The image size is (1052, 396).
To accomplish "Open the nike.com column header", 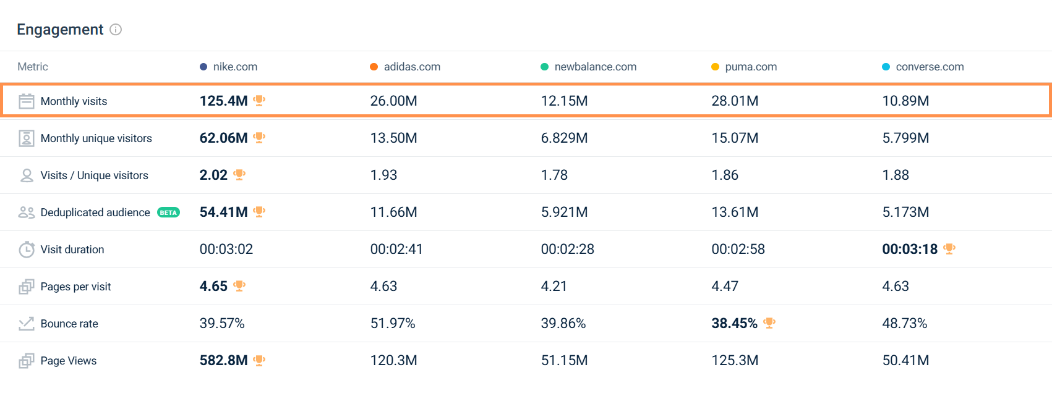I will (x=235, y=67).
